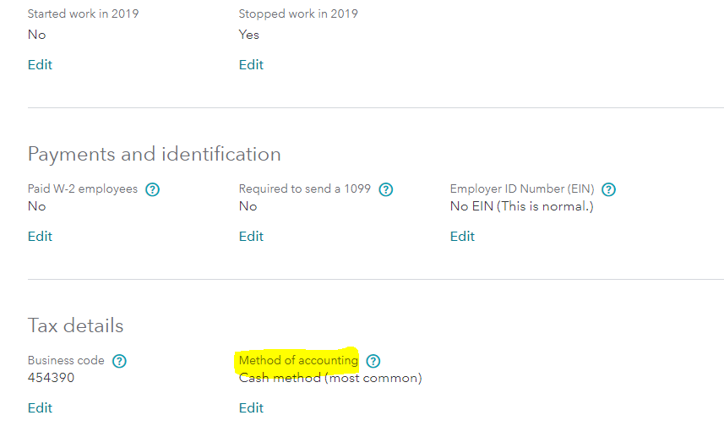Edit the Required to send a 1099 answer
The image size is (724, 448).
click(x=251, y=237)
